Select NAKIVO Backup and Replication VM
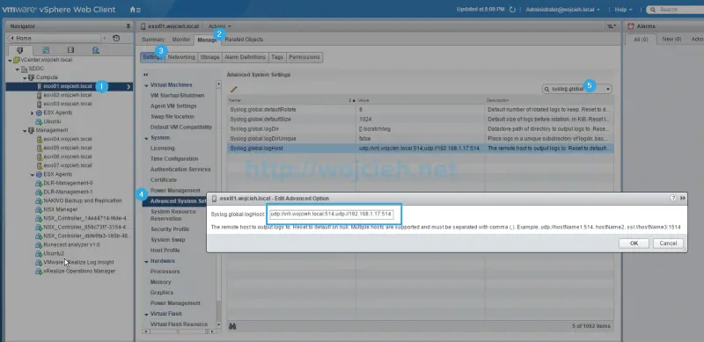Viewport: 704px width, 342px height. tap(83, 200)
